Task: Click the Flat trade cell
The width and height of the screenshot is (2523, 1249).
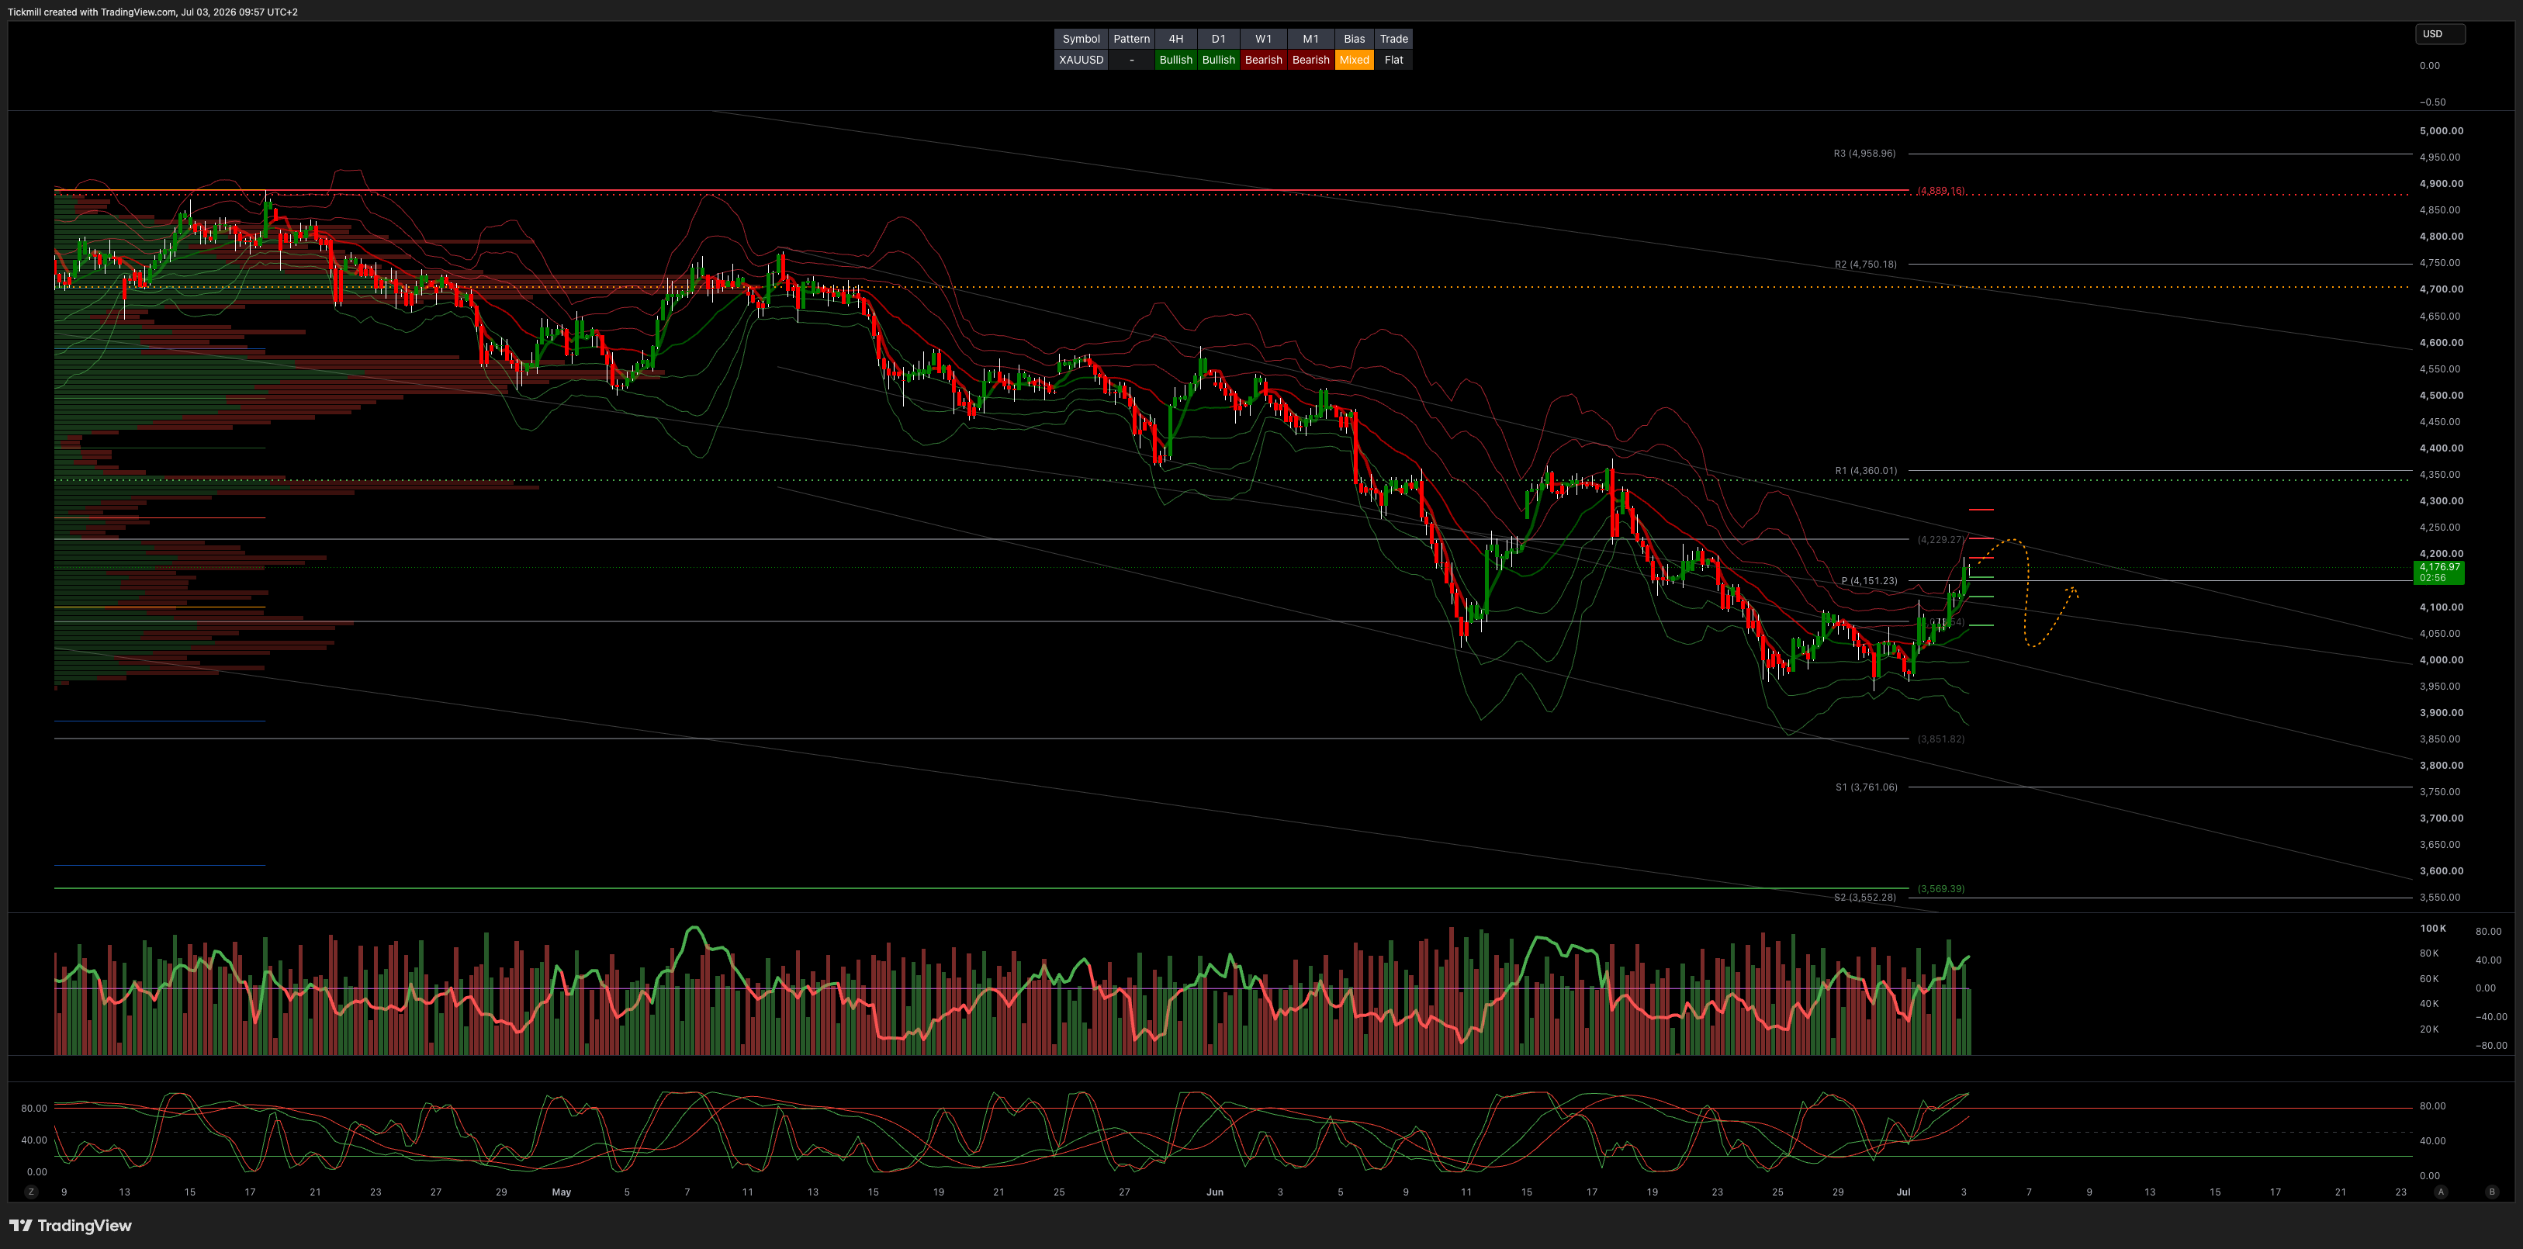Action: point(1393,60)
